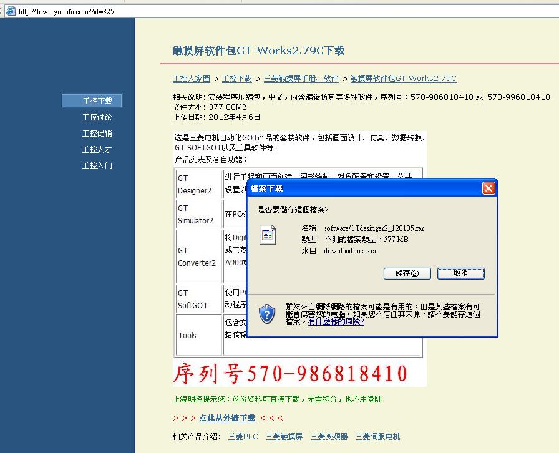The height and width of the screenshot is (453, 559).
Task: Click the RAR file icon in dialog
Action: pos(268,235)
